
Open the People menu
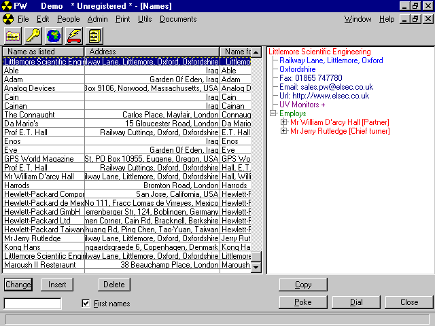click(x=68, y=19)
